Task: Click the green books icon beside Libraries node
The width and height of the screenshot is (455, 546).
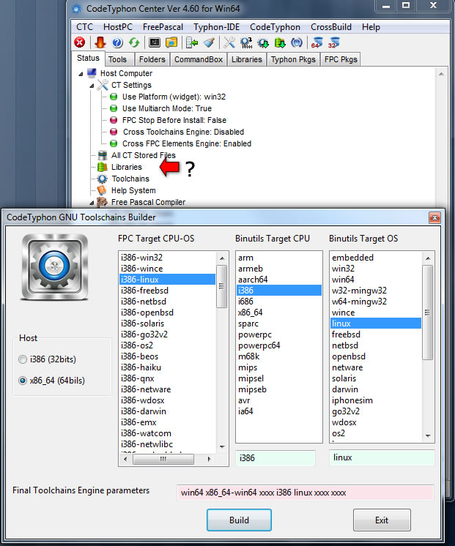Action: click(x=103, y=167)
